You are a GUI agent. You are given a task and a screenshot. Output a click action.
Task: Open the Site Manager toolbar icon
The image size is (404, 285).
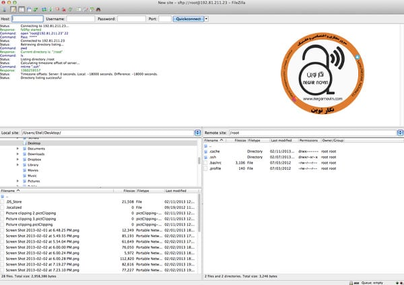point(4,9)
